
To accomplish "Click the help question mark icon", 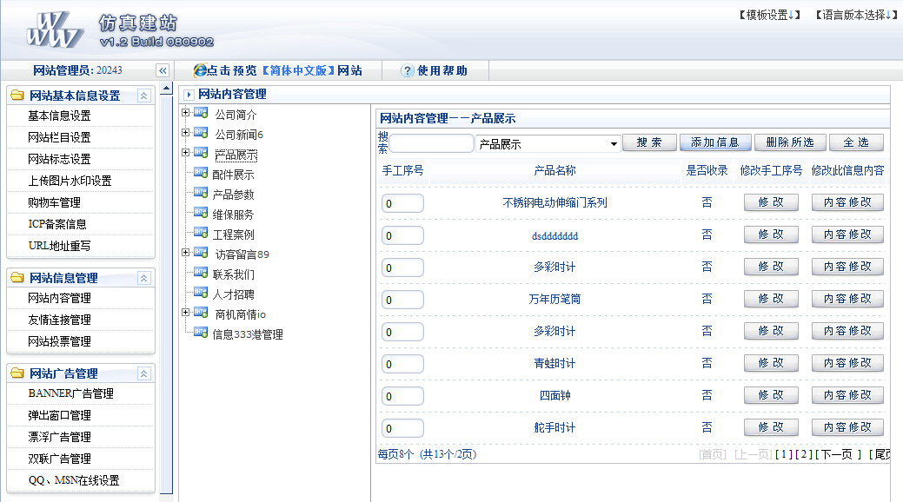I will 407,71.
